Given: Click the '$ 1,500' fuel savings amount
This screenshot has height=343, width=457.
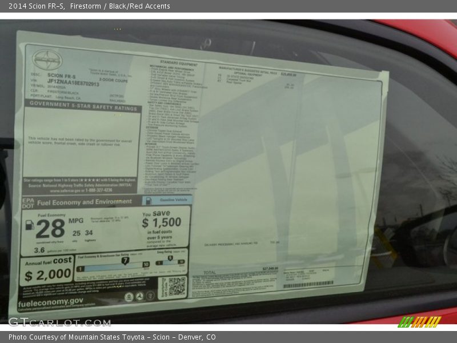Looking at the screenshot, I should (x=162, y=222).
